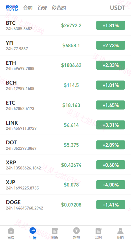
Task: Switch to the 合約 top tab
Action: point(28,8)
